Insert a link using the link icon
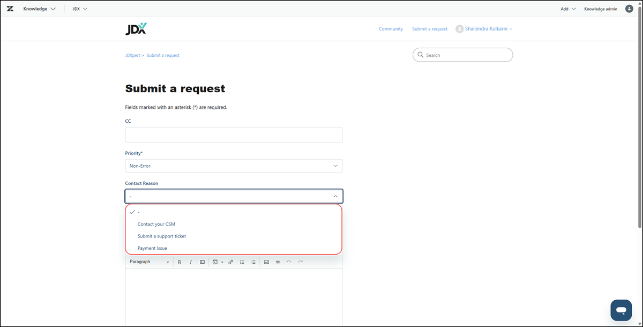 point(231,262)
